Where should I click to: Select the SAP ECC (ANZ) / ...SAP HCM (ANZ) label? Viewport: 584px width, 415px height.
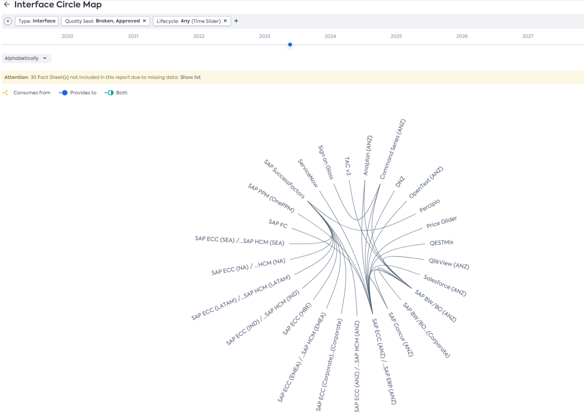coord(357,366)
